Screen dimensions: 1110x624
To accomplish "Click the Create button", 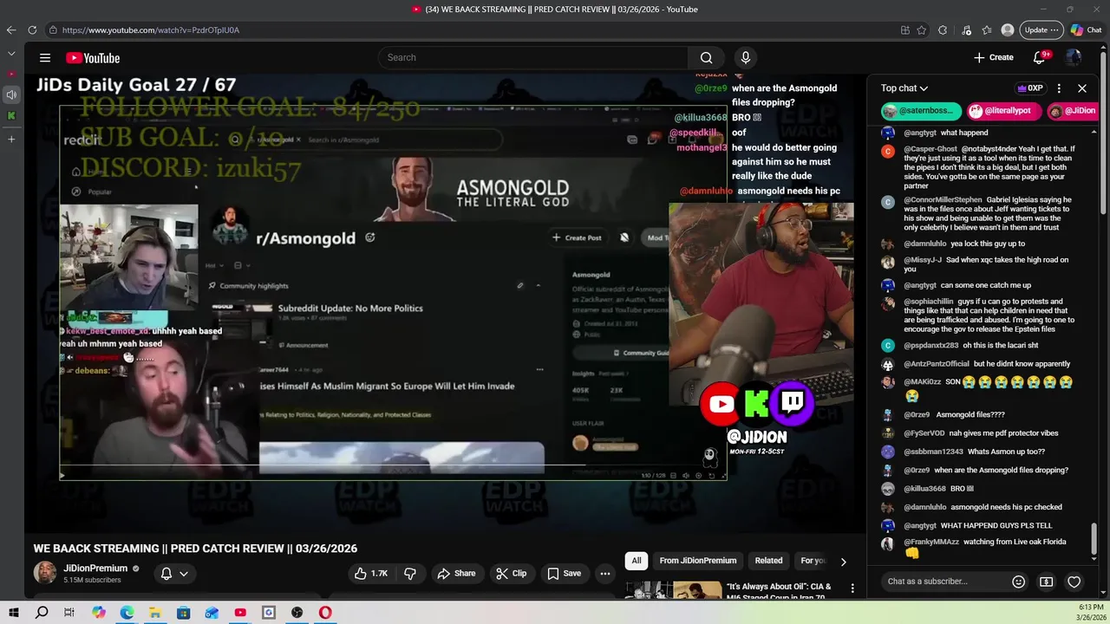I will pos(994,58).
